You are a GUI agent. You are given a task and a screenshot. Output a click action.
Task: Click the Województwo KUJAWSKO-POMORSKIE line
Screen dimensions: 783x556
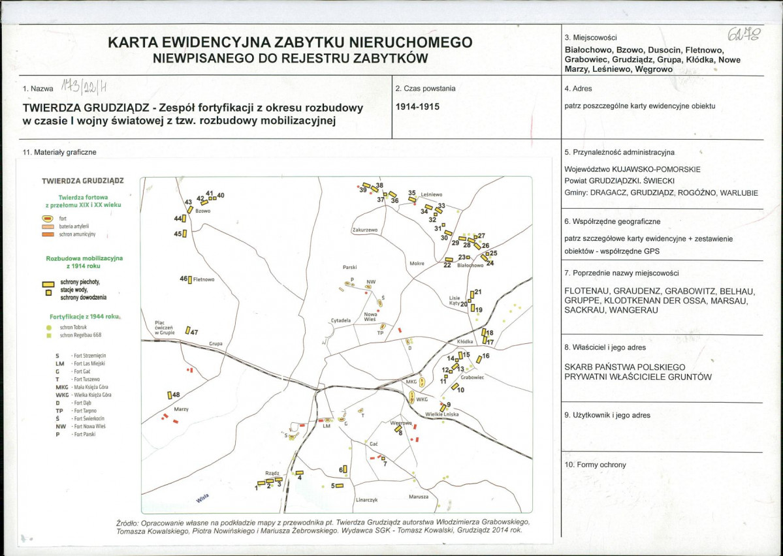tap(632, 170)
